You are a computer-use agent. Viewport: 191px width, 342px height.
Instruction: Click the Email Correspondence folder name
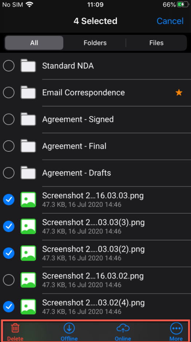tap(83, 93)
